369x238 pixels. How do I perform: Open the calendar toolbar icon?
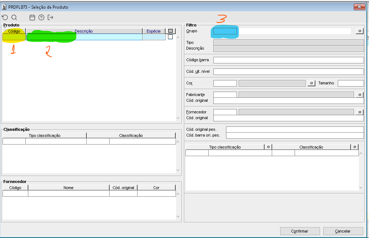pos(32,17)
